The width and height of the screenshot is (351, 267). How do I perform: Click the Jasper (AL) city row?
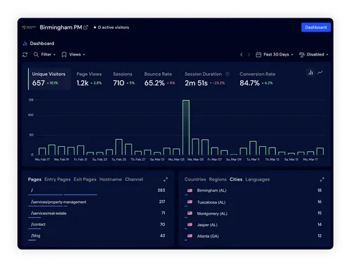[x=253, y=225]
